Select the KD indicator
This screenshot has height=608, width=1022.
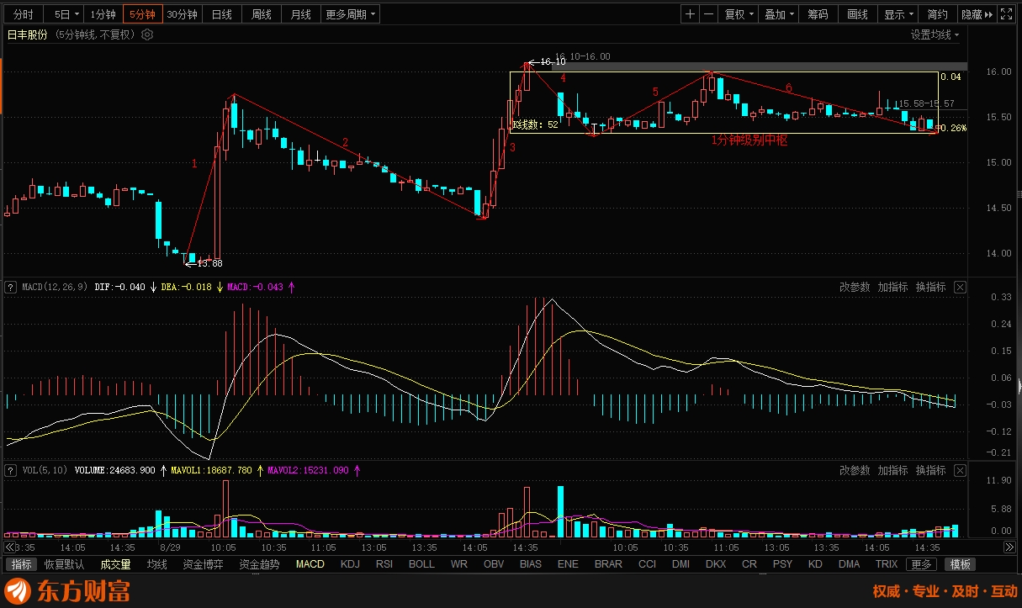click(816, 564)
